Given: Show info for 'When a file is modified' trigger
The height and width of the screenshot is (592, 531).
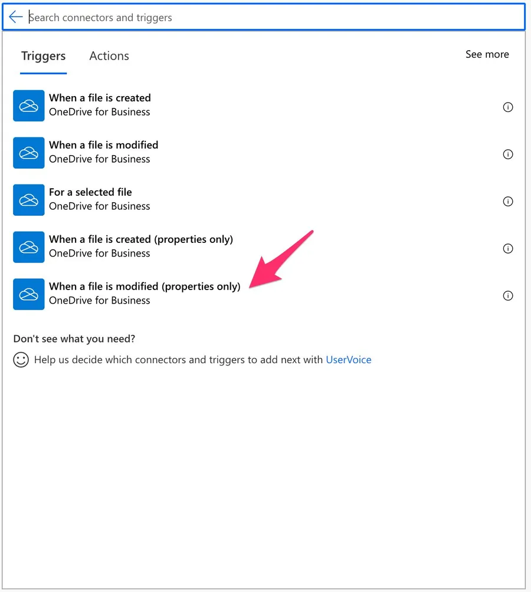Looking at the screenshot, I should [507, 154].
